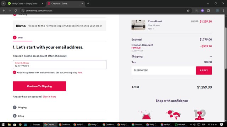Image resolution: width=227 pixels, height=127 pixels.
Task: Select the Email step tab
Action: pyautogui.click(x=18, y=38)
